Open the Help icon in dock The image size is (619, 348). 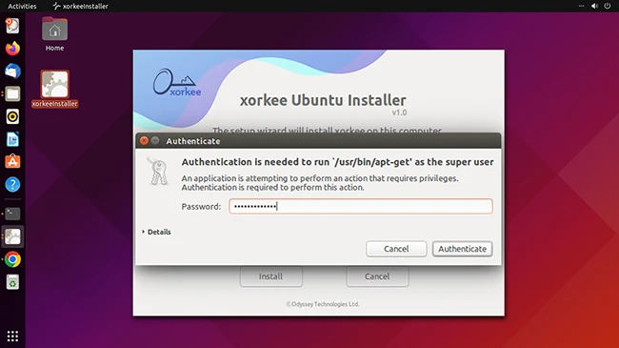(12, 184)
